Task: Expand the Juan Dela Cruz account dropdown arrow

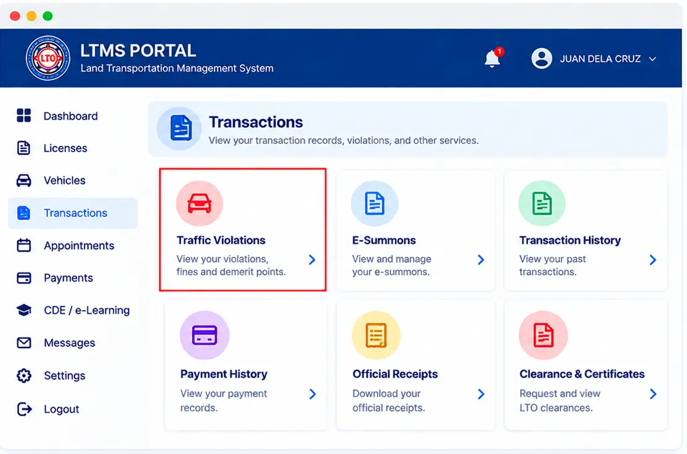Action: (x=652, y=59)
